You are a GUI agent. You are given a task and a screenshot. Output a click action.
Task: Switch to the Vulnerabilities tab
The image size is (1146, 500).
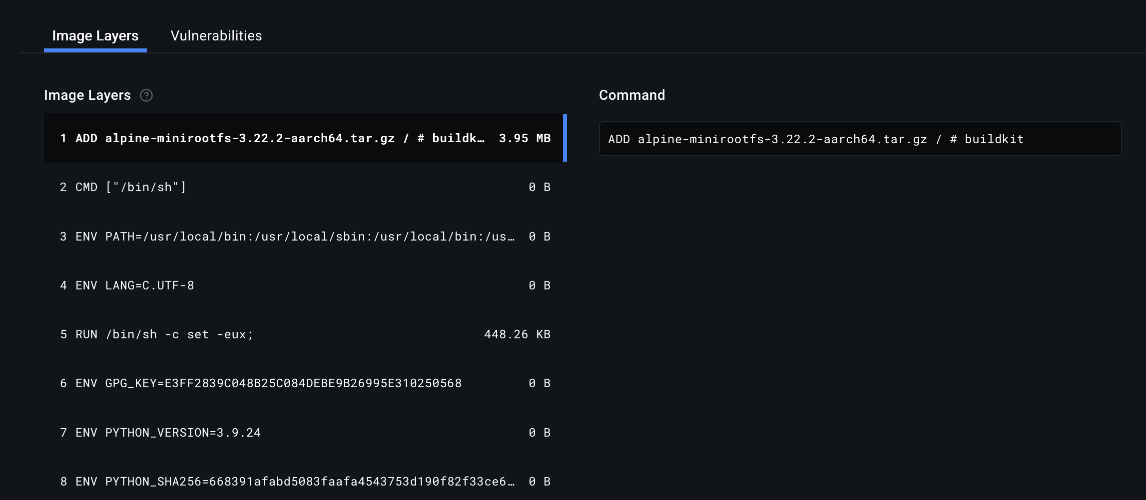tap(216, 35)
